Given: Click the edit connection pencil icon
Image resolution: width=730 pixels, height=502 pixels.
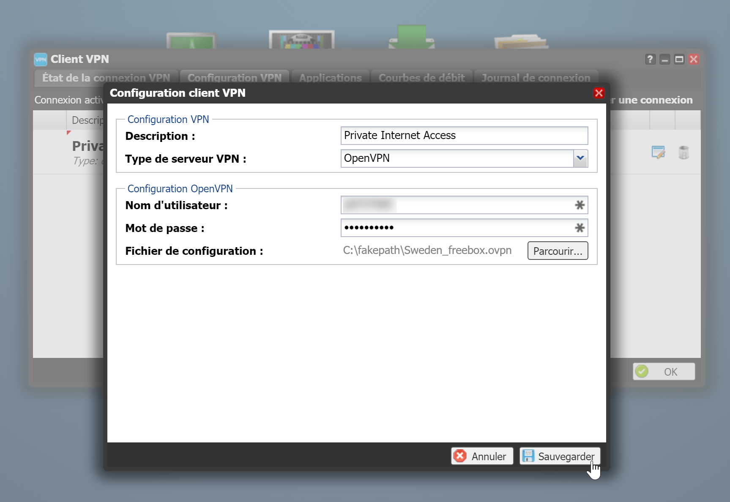Looking at the screenshot, I should point(658,152).
